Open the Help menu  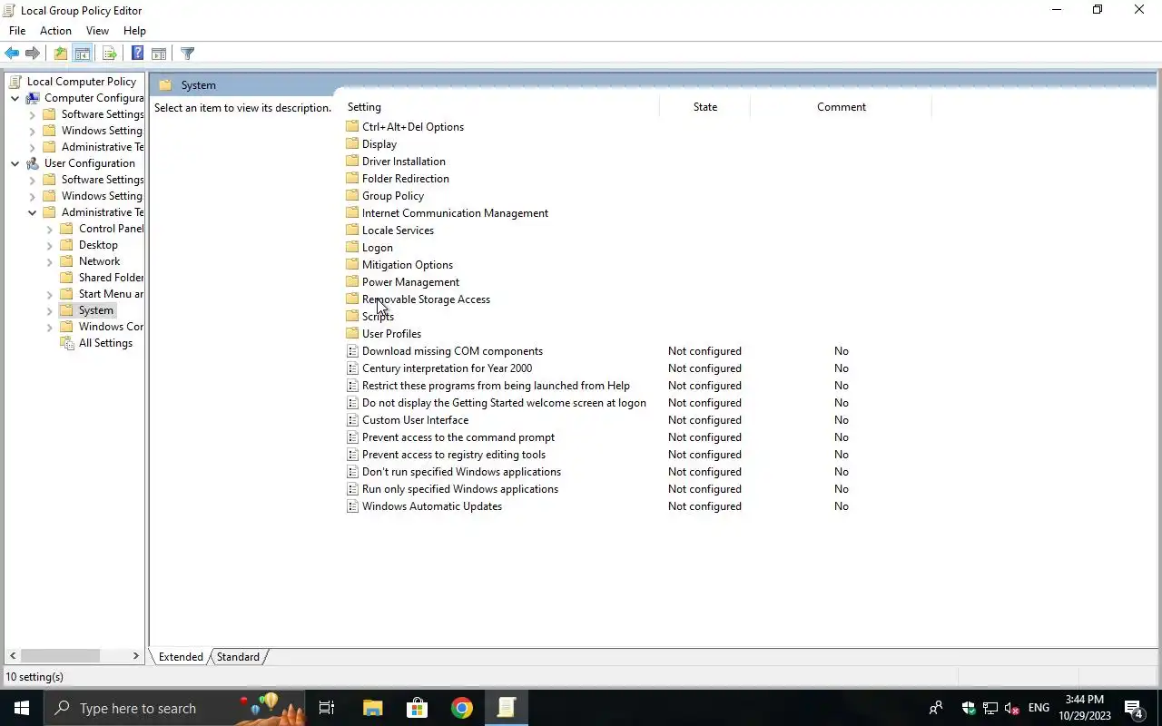134,31
